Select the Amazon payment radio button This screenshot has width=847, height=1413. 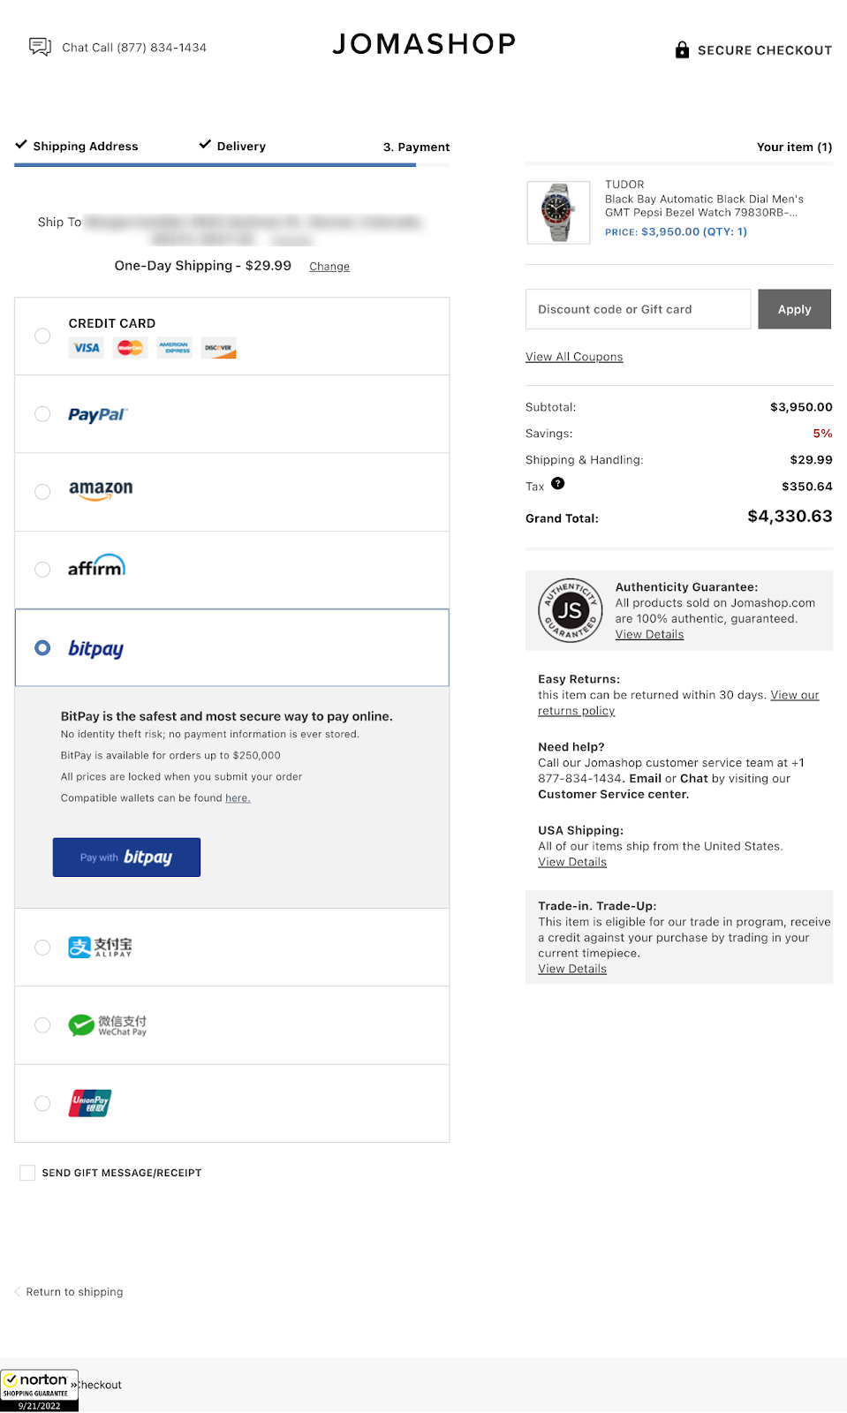42,492
